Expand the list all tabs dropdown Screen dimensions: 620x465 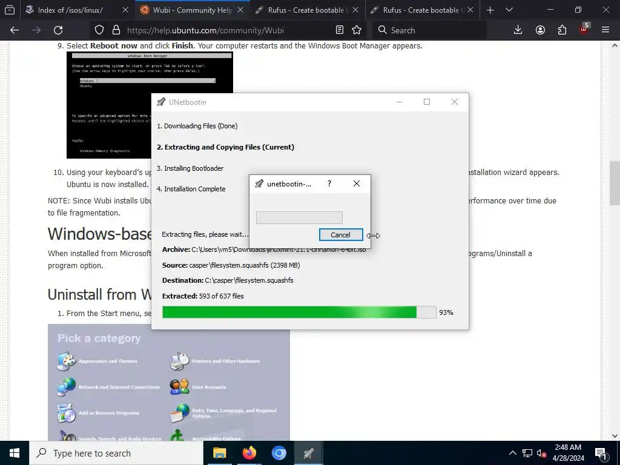509,10
